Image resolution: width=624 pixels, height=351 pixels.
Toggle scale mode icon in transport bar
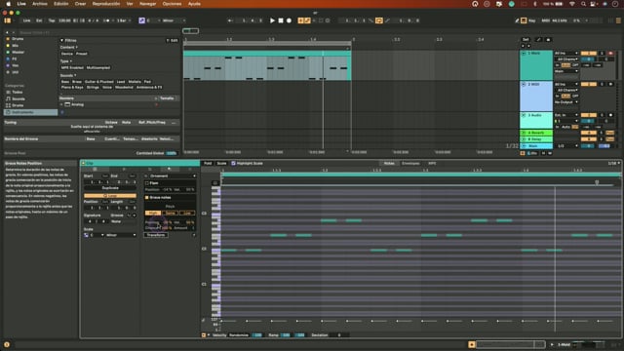tap(141, 20)
